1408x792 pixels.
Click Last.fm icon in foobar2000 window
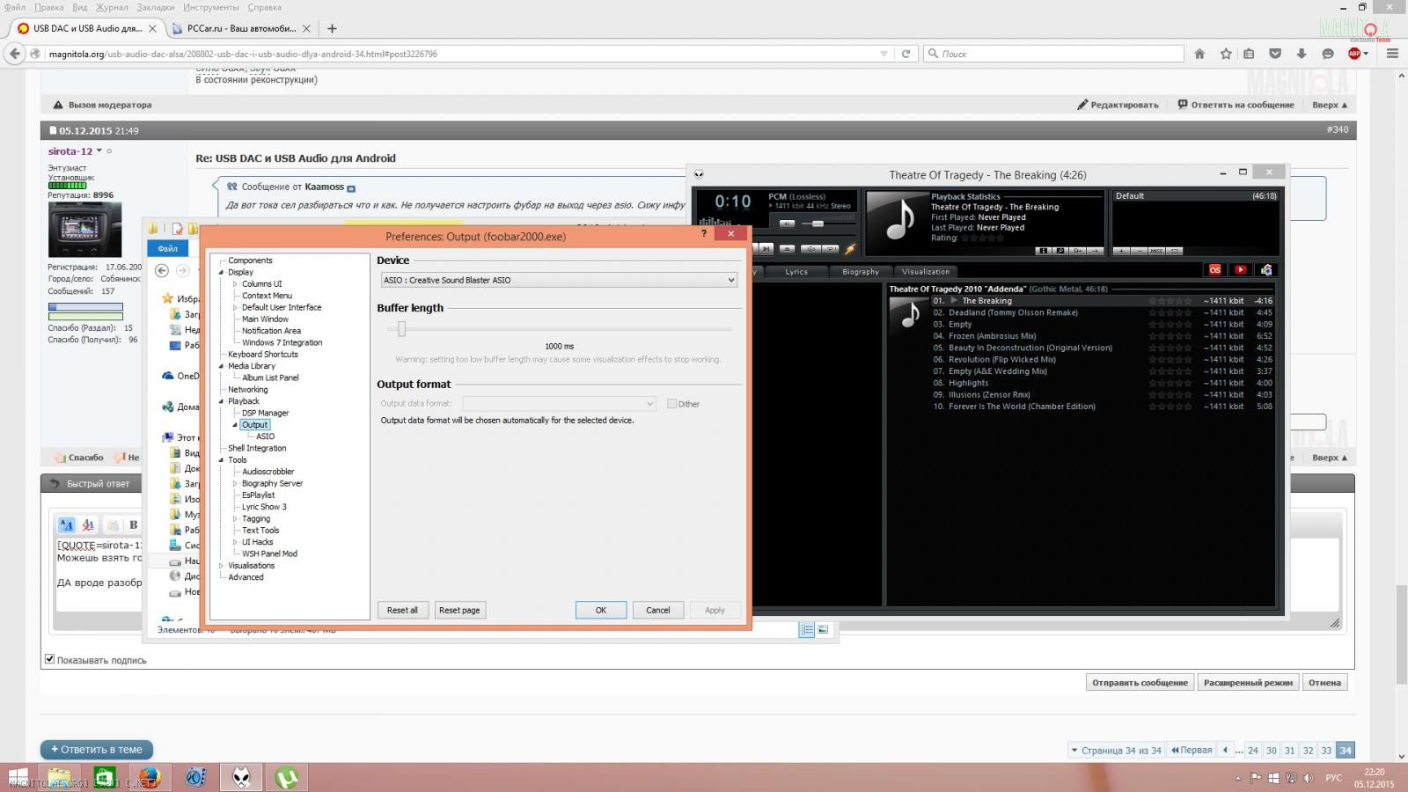1215,270
